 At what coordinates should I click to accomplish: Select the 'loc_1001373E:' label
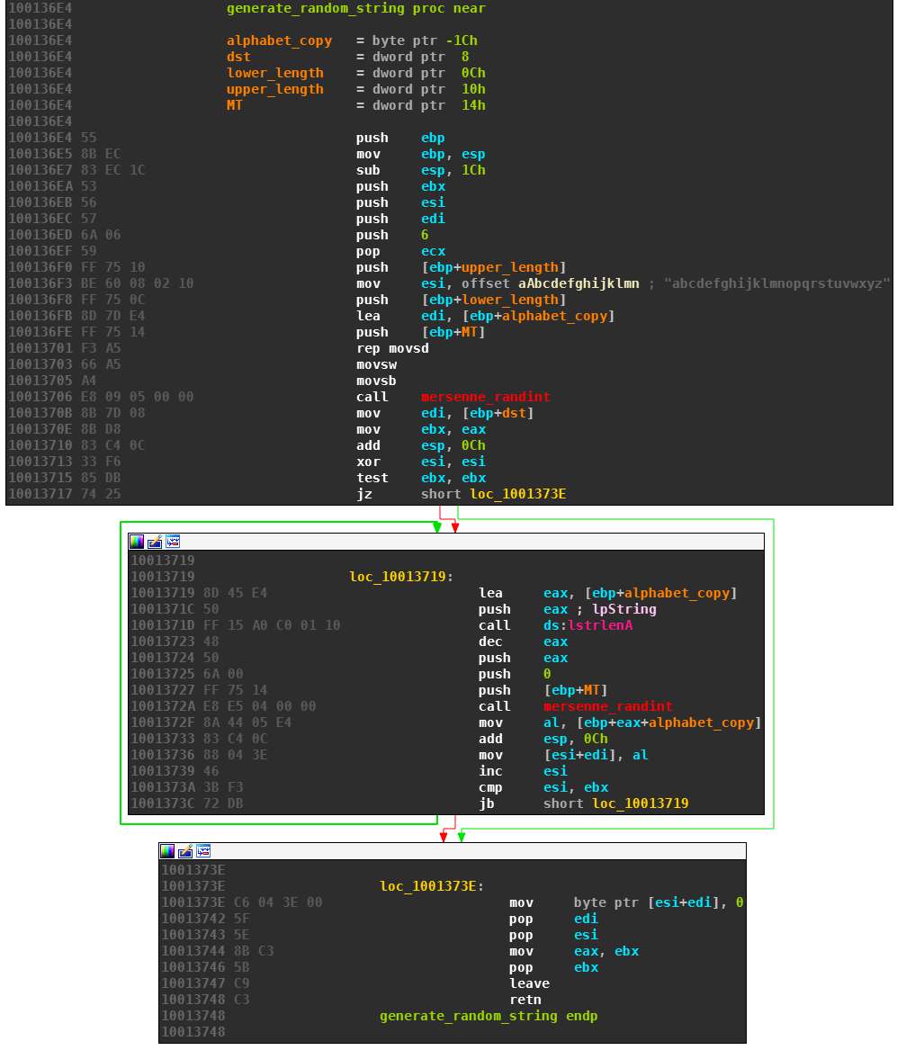432,886
